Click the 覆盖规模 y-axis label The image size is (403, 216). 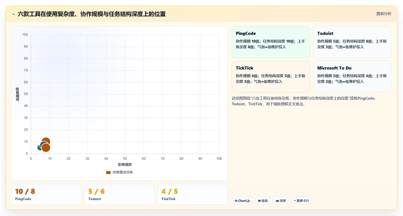pos(17,94)
